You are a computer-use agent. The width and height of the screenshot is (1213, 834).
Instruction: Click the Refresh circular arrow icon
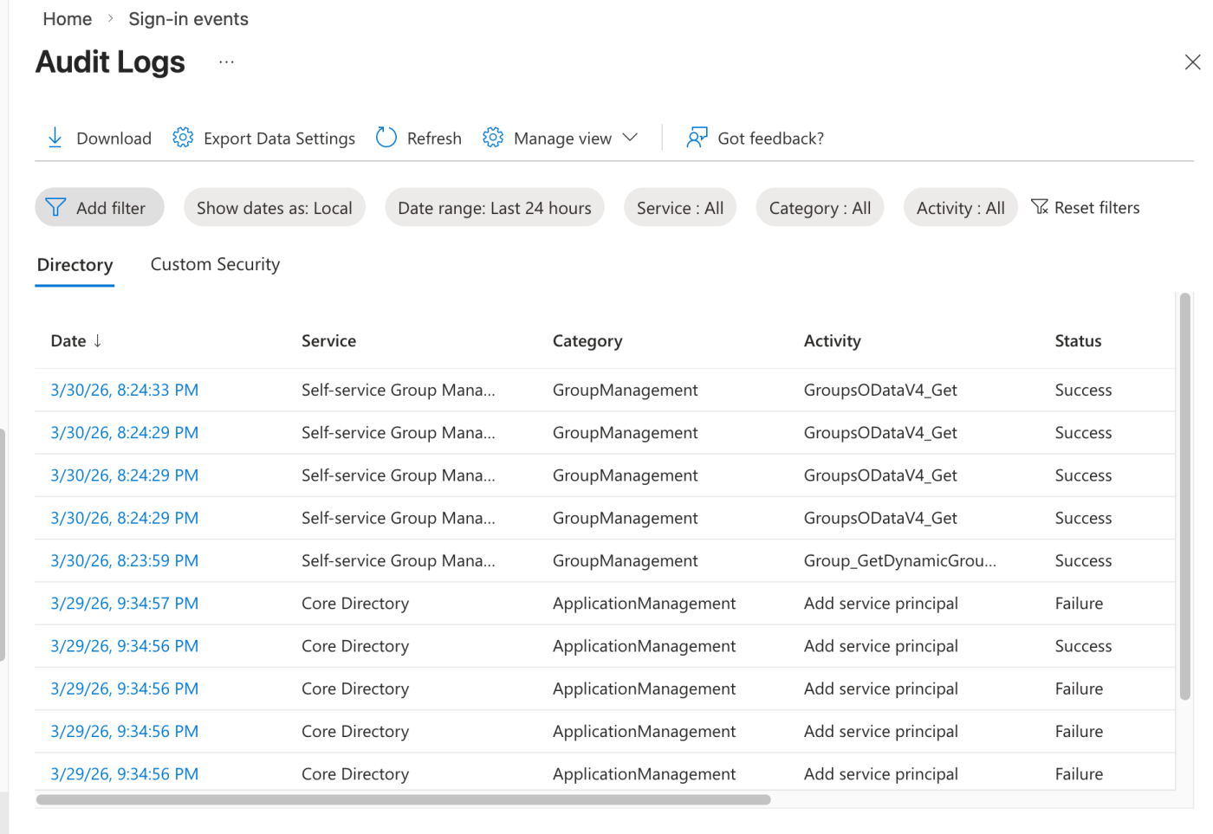tap(386, 138)
